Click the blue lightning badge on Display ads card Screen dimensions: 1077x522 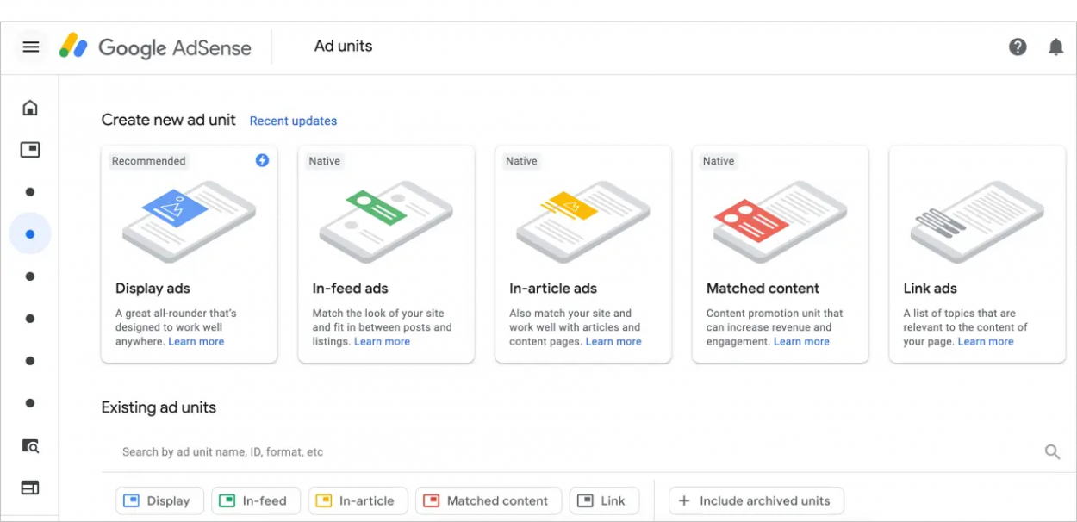[262, 160]
